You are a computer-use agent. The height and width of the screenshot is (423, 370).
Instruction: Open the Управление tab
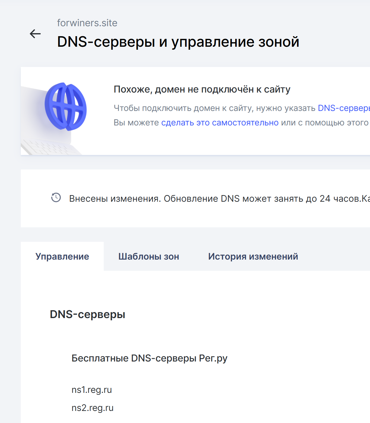point(62,256)
